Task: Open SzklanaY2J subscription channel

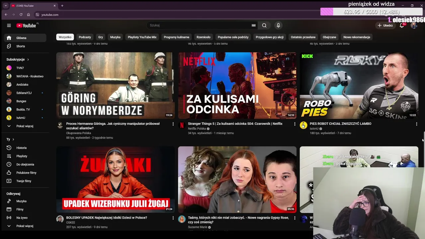Action: [x=25, y=93]
